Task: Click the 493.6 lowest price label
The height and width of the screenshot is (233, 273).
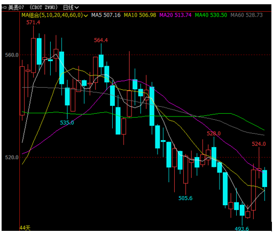Action: click(x=242, y=229)
